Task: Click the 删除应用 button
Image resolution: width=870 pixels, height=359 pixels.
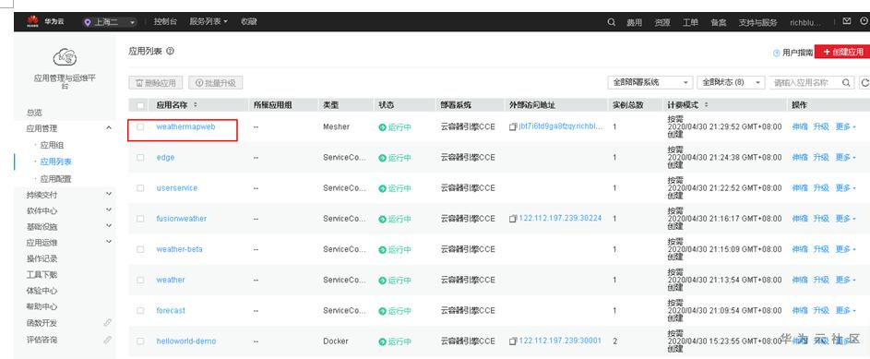Action: (155, 83)
